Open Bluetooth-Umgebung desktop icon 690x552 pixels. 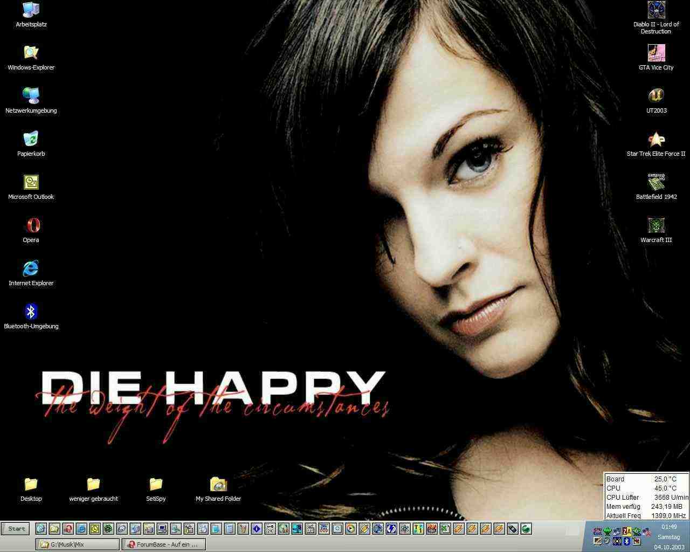tap(31, 316)
